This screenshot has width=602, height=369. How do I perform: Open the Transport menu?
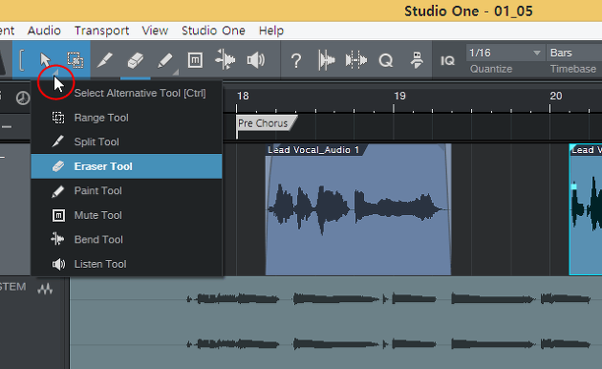[101, 31]
